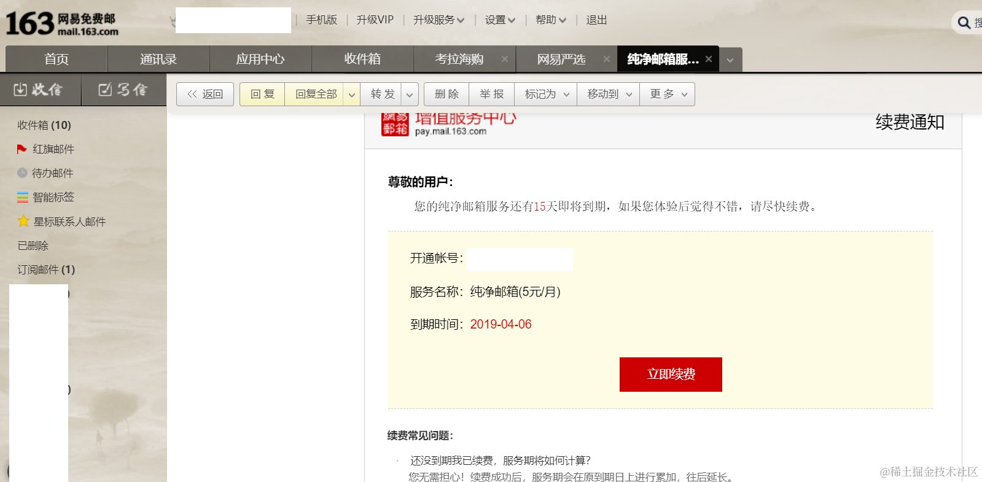Switch to the 通讯录 tab
Viewport: 982px width, 482px height.
158,59
